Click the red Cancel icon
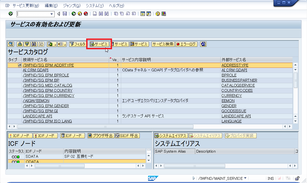The image size is (307, 183). 86,14
